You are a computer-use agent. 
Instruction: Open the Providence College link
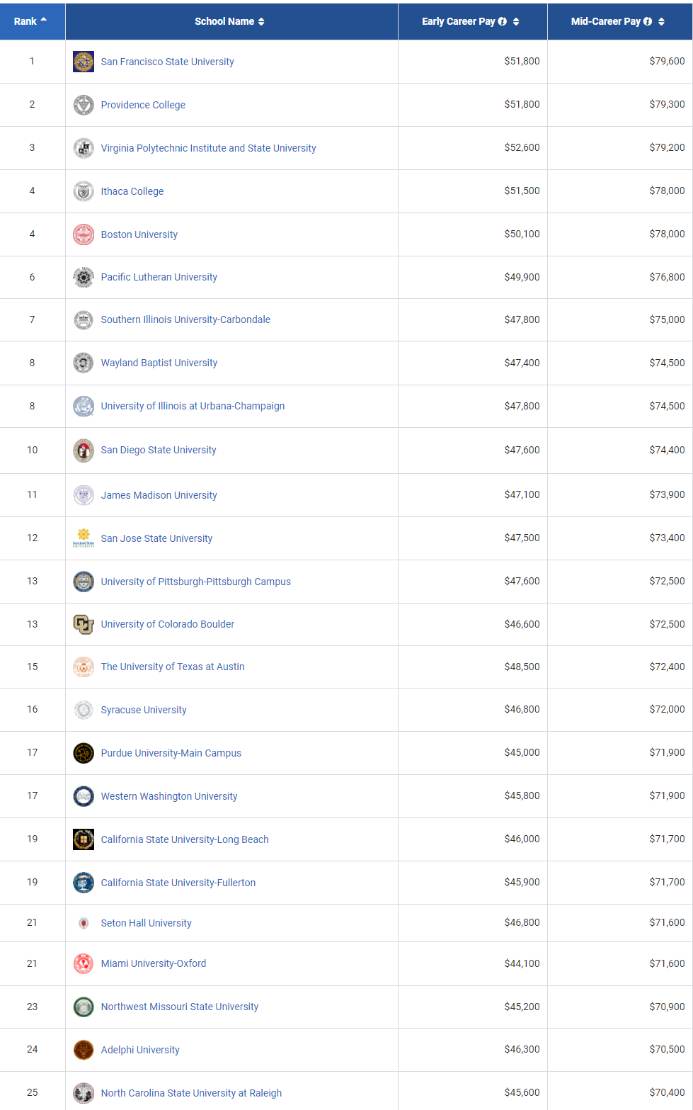coord(143,105)
